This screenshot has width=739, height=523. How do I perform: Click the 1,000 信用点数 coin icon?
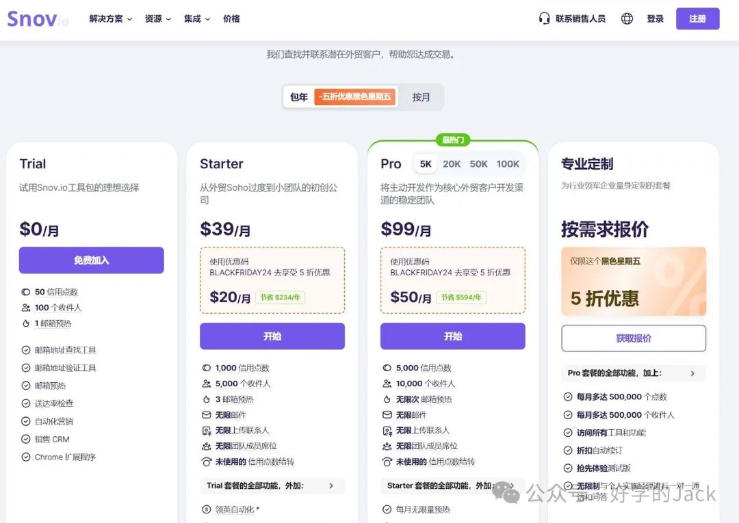(207, 368)
